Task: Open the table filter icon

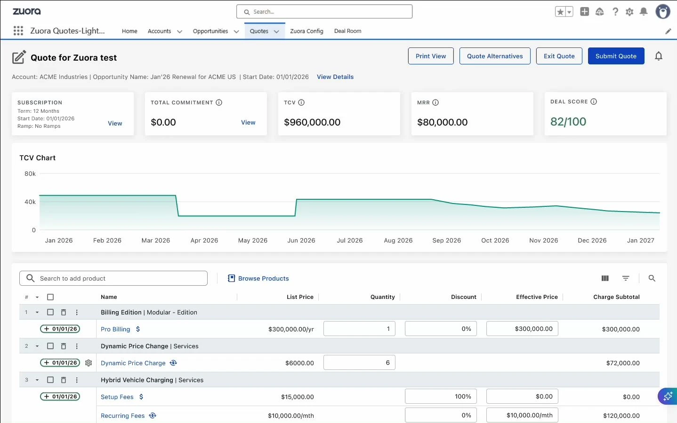Action: 626,278
